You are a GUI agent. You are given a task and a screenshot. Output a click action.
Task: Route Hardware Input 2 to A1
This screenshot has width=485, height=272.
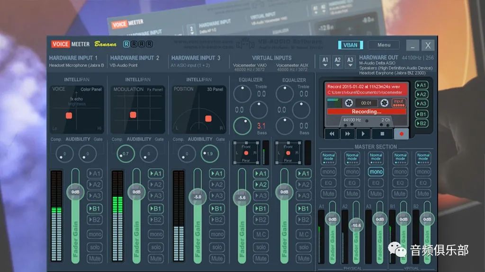156,174
